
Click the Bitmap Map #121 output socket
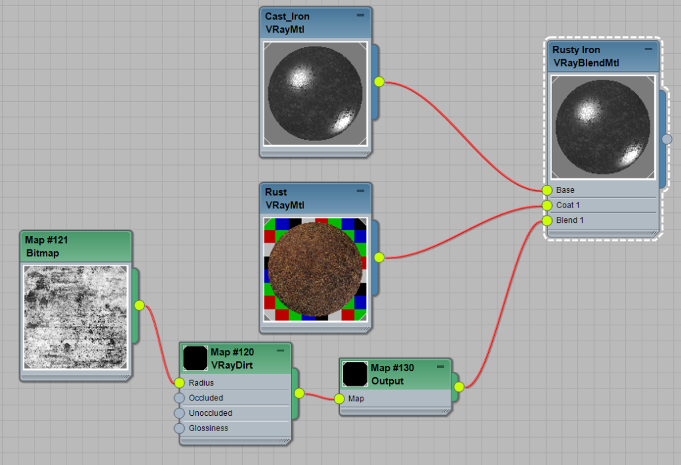point(139,305)
